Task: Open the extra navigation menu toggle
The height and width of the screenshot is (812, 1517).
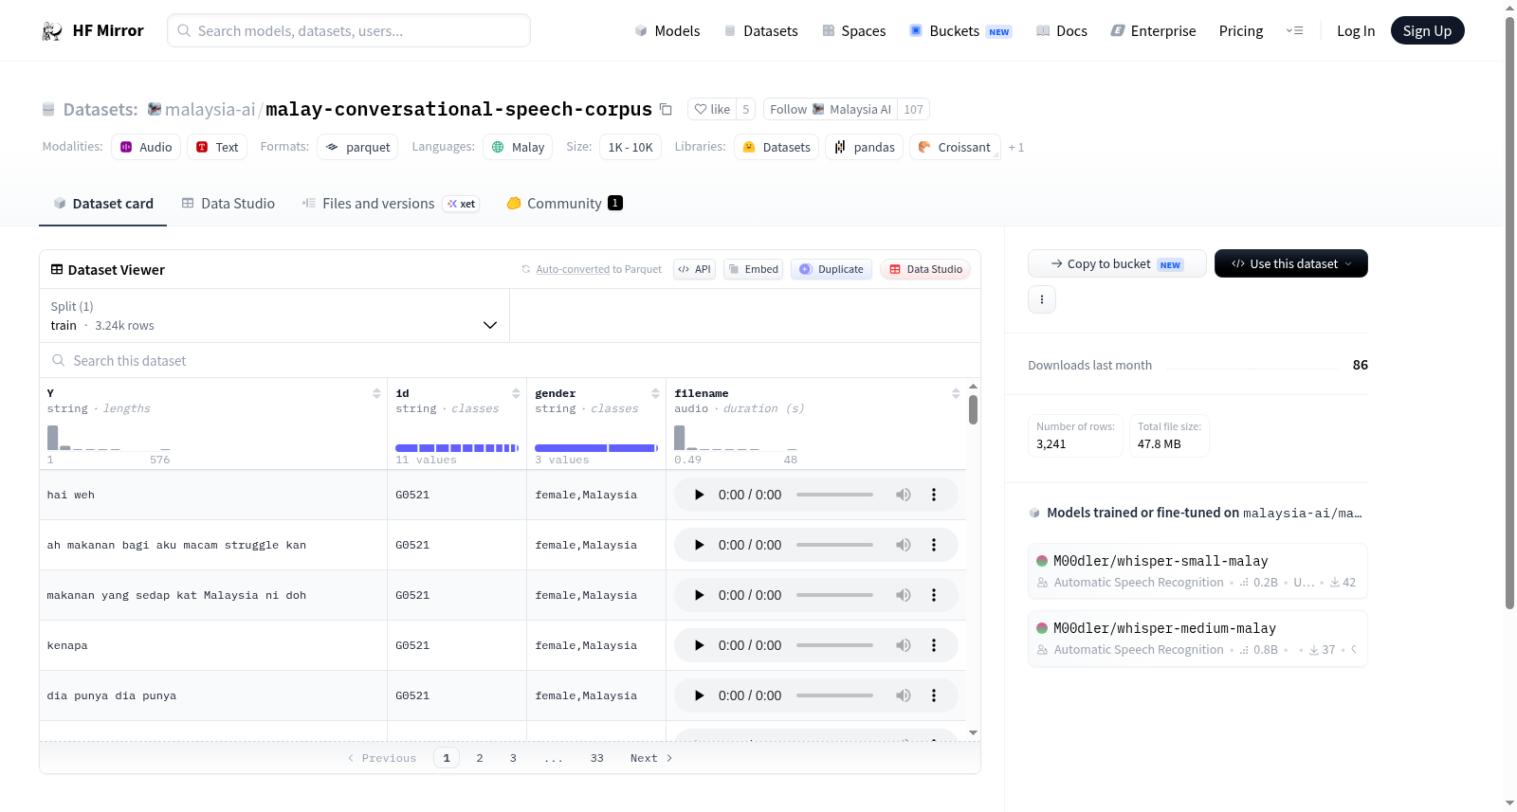Action: point(1294,30)
